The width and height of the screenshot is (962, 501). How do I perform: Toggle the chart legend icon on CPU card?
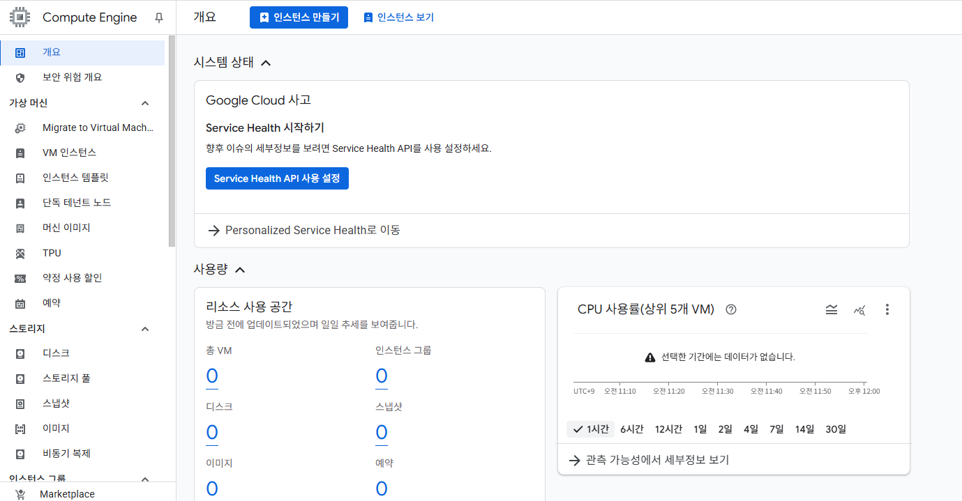(832, 309)
